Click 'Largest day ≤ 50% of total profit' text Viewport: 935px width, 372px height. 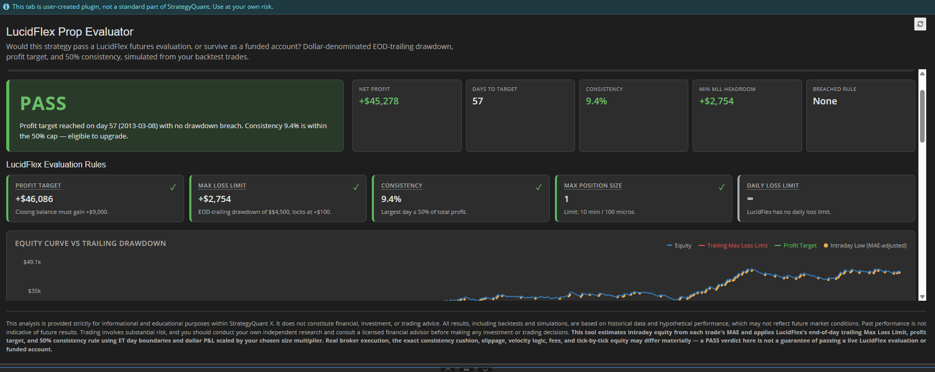click(x=424, y=212)
